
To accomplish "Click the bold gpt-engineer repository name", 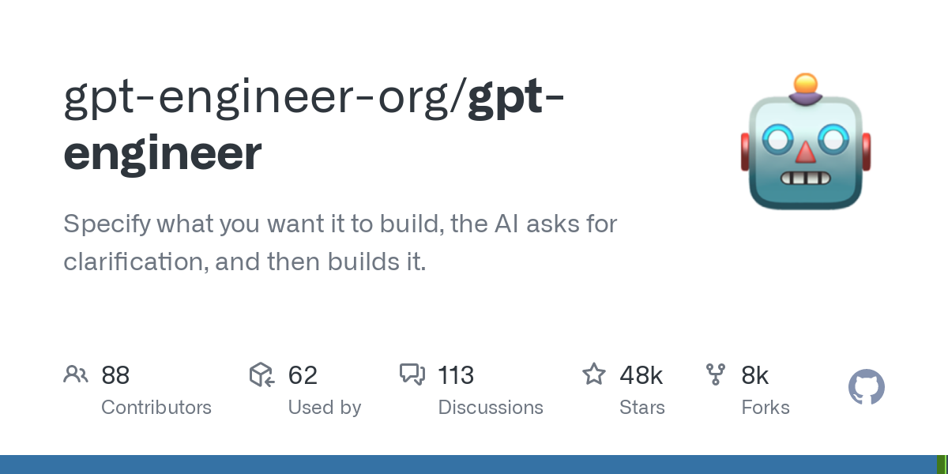I will pos(163,153).
